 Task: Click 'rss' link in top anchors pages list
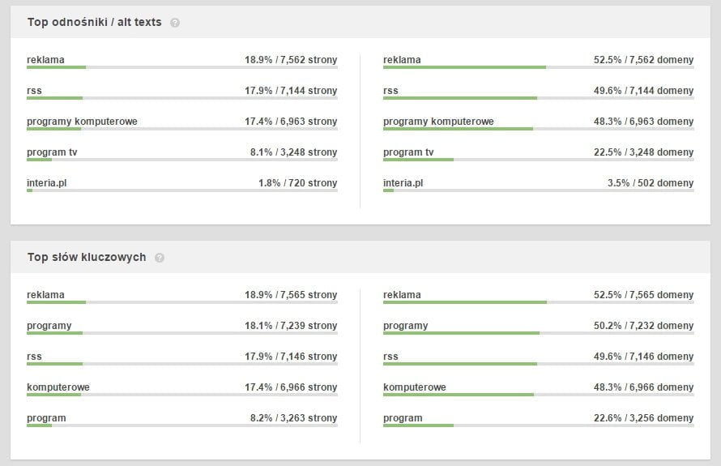pyautogui.click(x=34, y=91)
